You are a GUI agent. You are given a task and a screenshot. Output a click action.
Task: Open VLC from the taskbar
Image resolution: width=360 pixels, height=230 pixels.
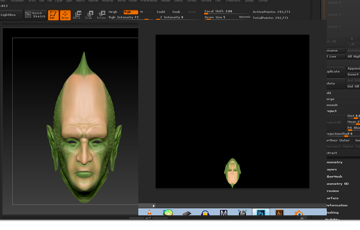pos(149,213)
